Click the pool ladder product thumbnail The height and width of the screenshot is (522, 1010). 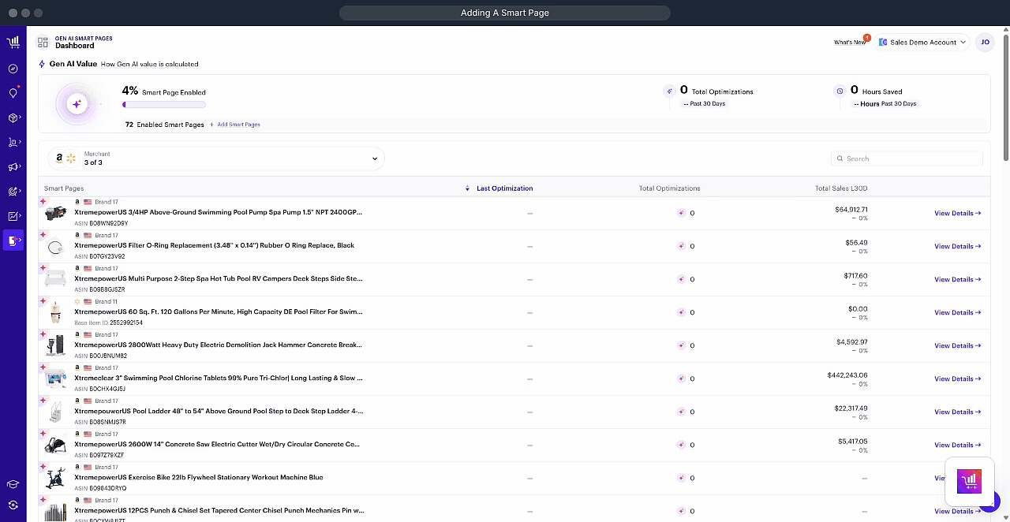56,412
